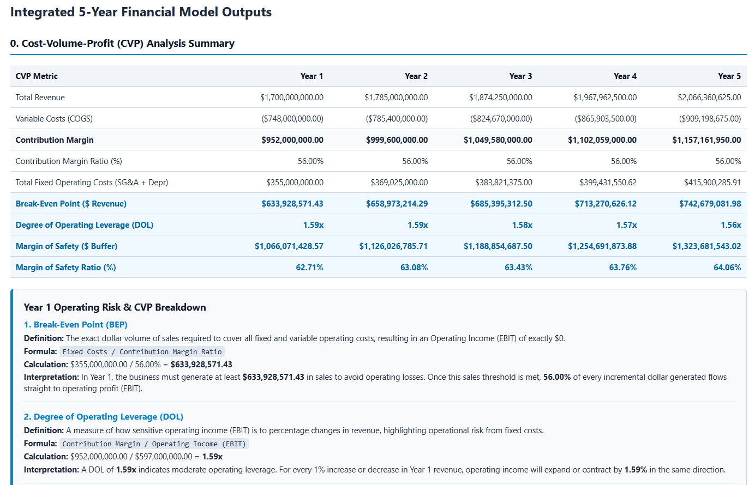Screen dimensions: 749x485
Task: Click the "CVP Metric" column header
Action: 37,76
